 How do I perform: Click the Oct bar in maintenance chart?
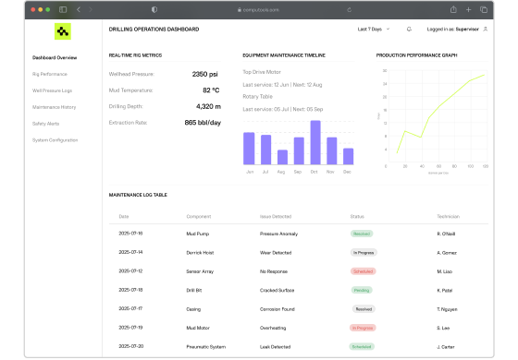[315, 142]
